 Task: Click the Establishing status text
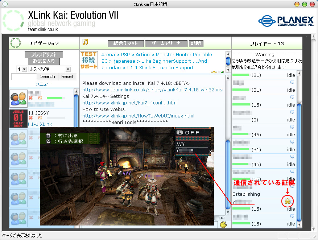click(246, 194)
